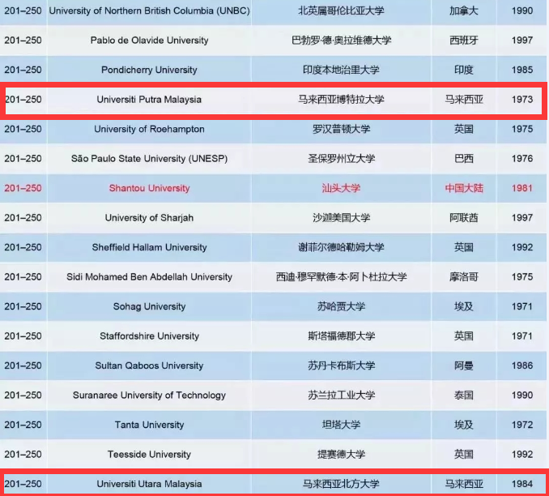Click the 坦塔大学 cell
549x496 pixels.
tap(341, 425)
